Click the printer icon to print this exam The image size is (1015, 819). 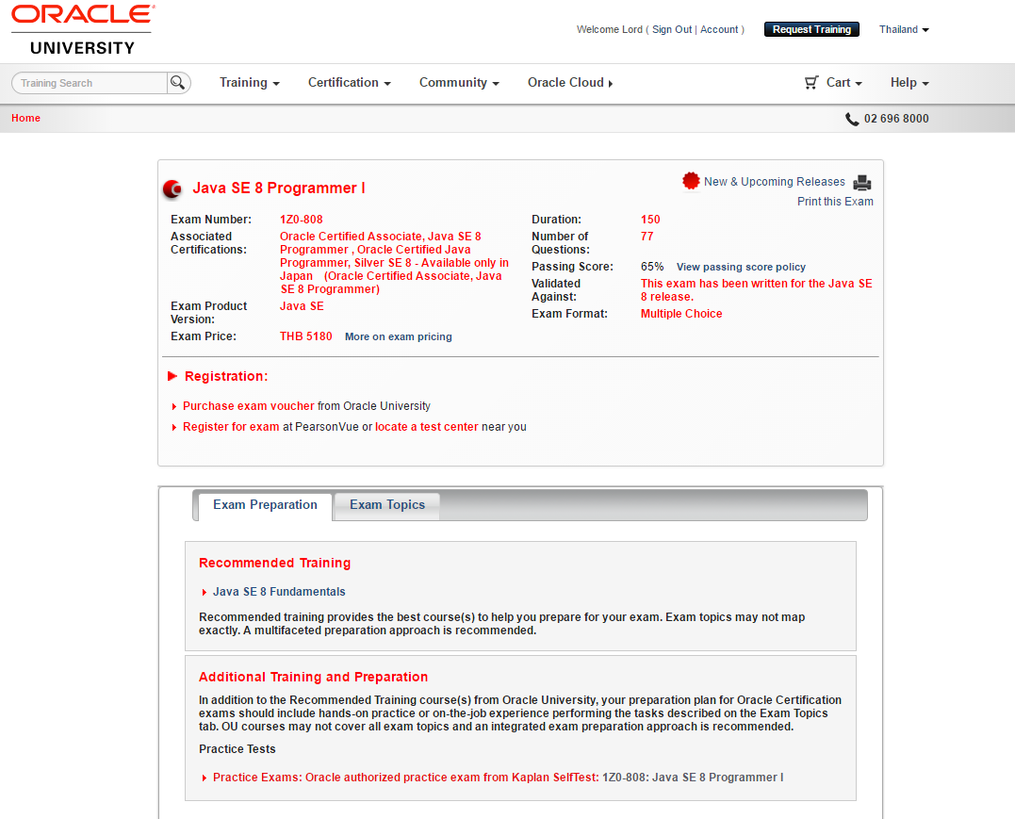tap(863, 182)
